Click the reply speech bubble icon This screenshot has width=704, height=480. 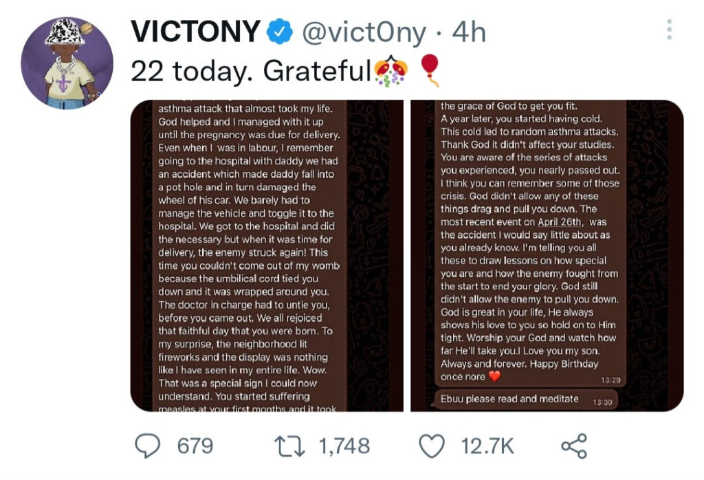(147, 446)
